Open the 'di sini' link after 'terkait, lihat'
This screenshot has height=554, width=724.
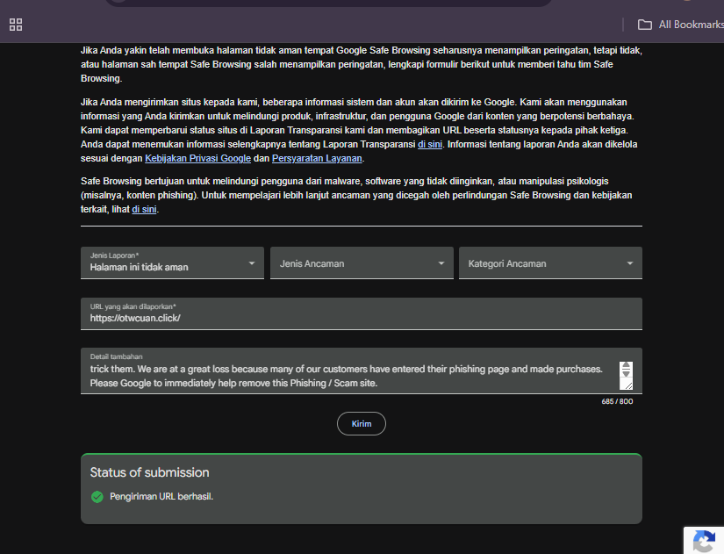pos(144,209)
